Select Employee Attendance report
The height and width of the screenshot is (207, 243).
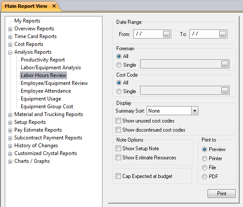pyautogui.click(x=46, y=91)
